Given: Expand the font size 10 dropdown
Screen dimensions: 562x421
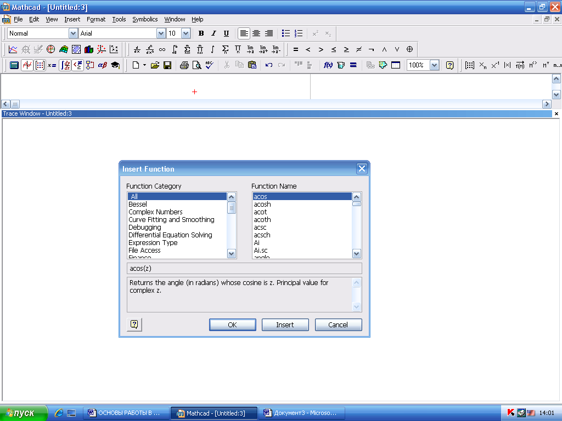Looking at the screenshot, I should click(186, 33).
